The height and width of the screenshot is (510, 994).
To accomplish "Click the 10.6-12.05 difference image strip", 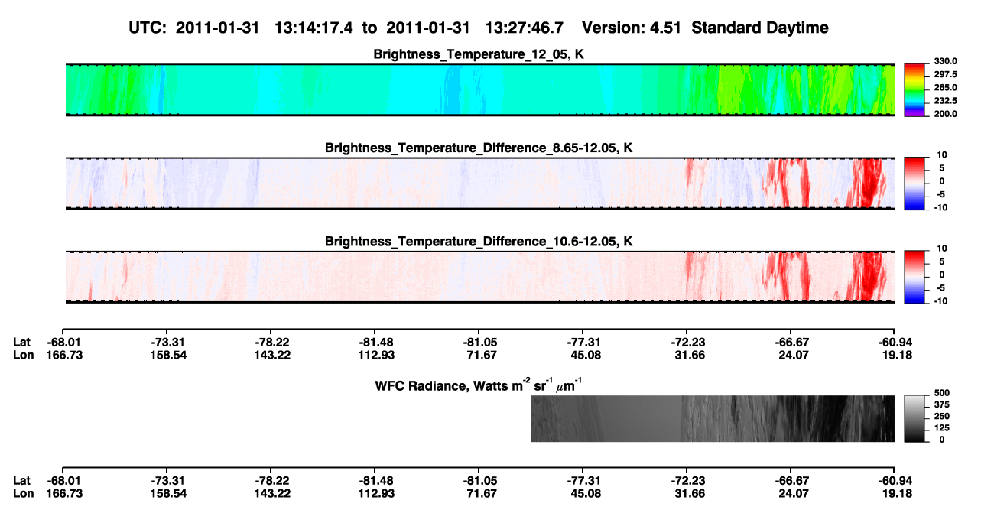I will (479, 276).
